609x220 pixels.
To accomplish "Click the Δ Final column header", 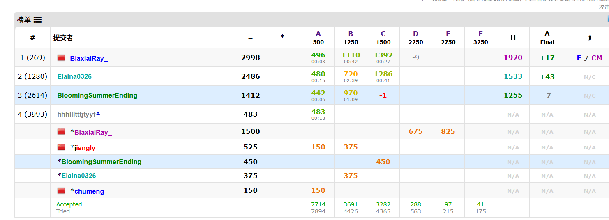I will click(547, 37).
